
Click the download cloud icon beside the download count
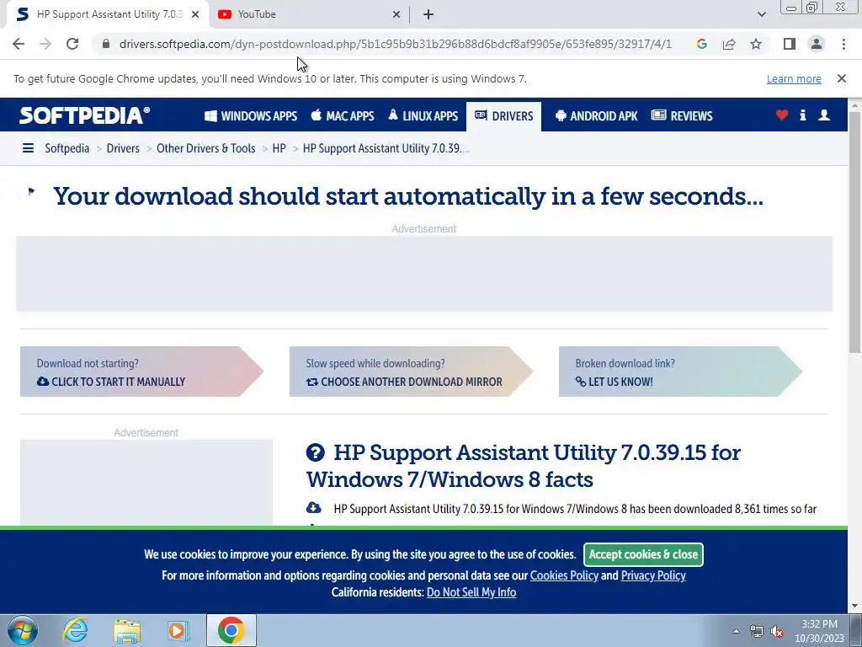tap(314, 508)
